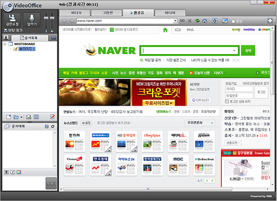The image size is (277, 201).
Task: Open the URL address dropdown
Action: click(x=175, y=21)
